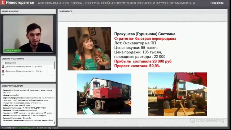Click the Артур Фероян name badge
This screenshot has height=130, width=231.
point(13,51)
